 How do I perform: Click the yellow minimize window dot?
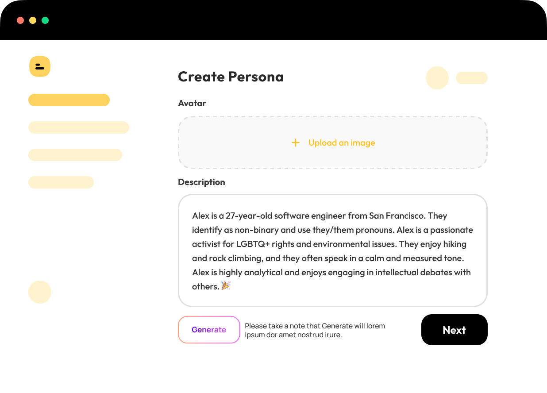pyautogui.click(x=33, y=20)
